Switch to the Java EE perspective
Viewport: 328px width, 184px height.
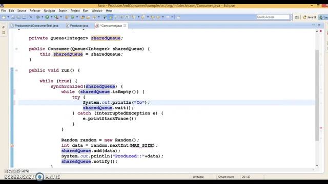310,17
